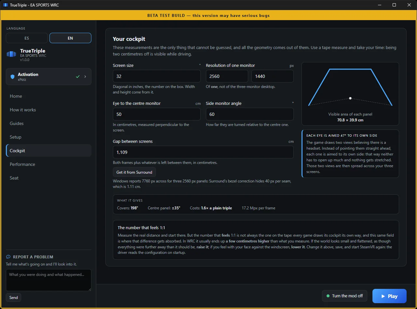This screenshot has width=417, height=309.
Task: Switch language to ES
Action: (27, 38)
